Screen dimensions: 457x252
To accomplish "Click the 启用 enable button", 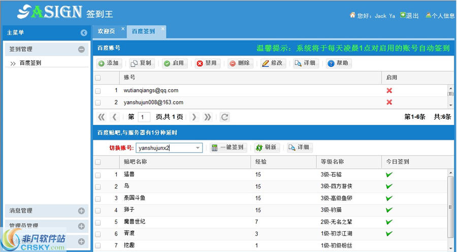I will [x=174, y=63].
